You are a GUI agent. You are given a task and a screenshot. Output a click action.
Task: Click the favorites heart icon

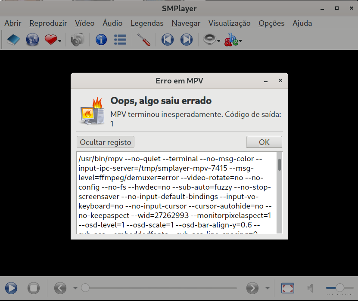[x=51, y=40]
